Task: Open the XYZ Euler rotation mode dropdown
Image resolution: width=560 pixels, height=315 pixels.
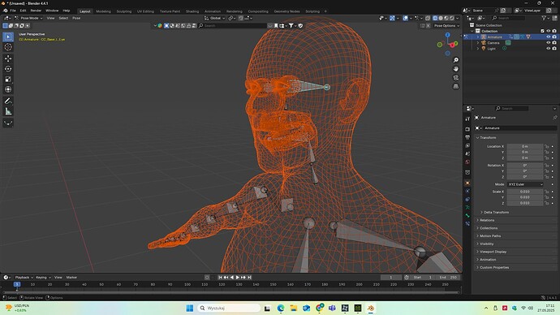Action: [x=525, y=184]
